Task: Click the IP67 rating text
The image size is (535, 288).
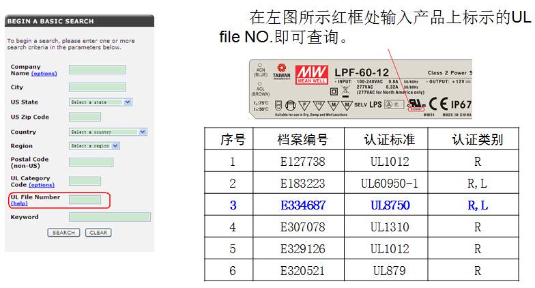Action: (461, 104)
